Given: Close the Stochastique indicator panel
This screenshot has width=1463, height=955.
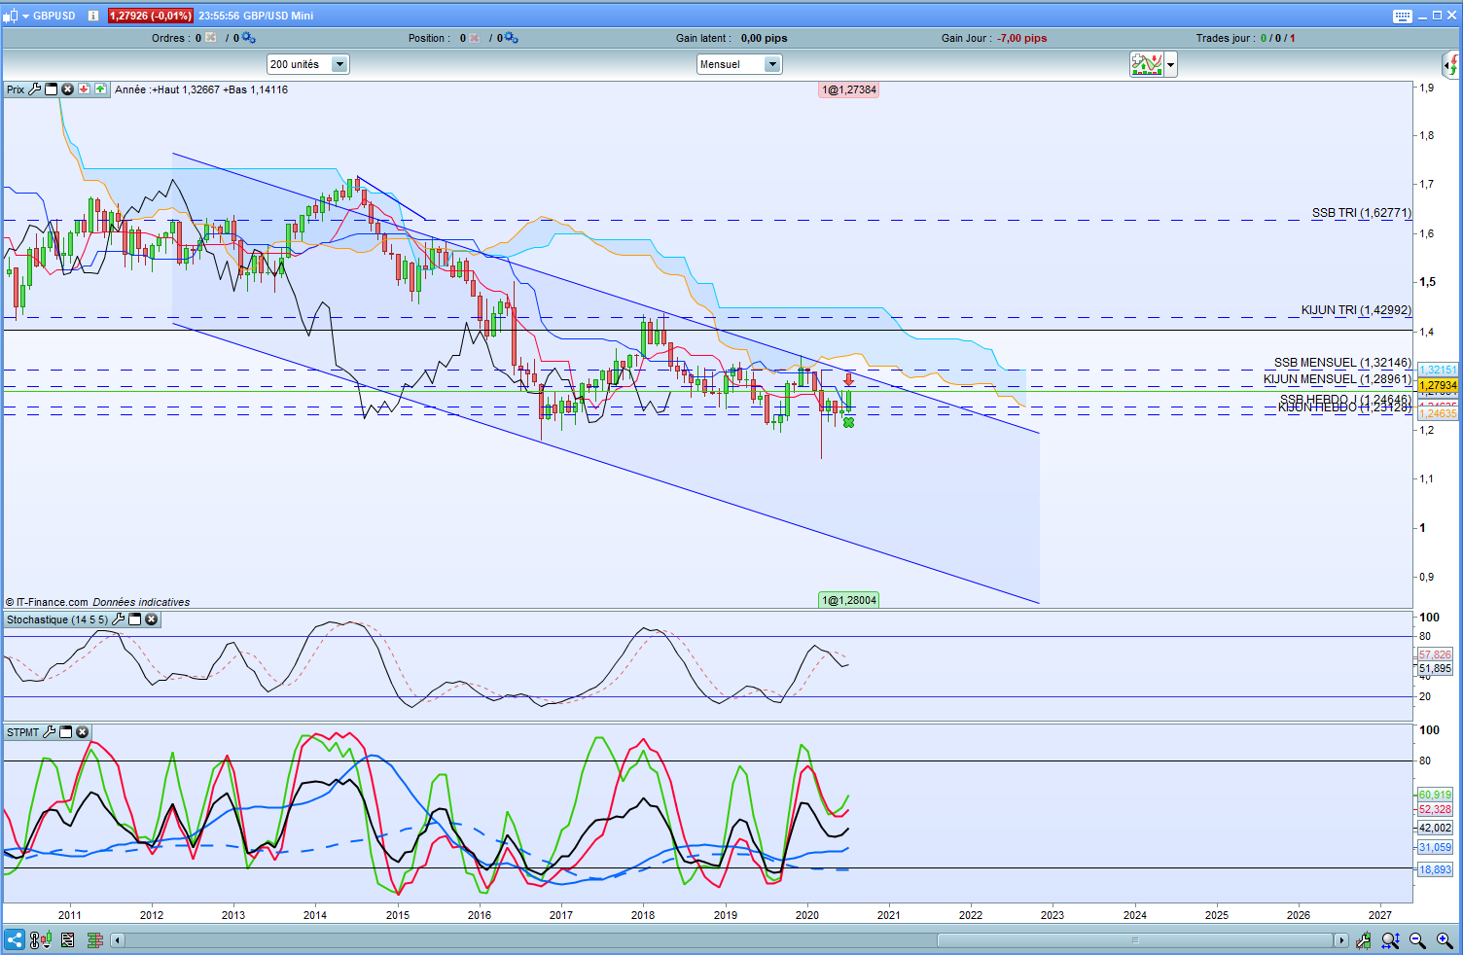Looking at the screenshot, I should [x=152, y=619].
